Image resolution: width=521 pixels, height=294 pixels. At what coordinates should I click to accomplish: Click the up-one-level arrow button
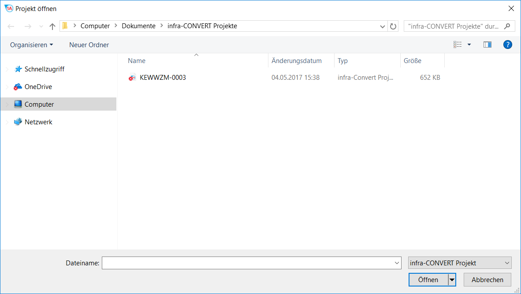[x=52, y=26]
